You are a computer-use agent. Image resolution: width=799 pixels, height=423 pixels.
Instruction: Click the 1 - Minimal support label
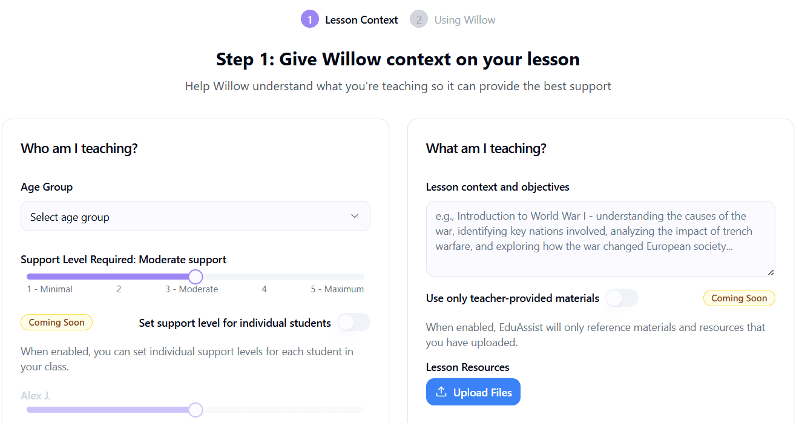pos(49,289)
